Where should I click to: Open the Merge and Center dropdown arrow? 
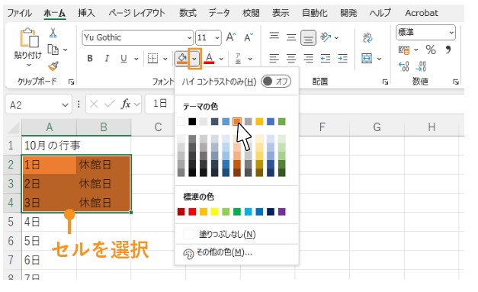(379, 59)
